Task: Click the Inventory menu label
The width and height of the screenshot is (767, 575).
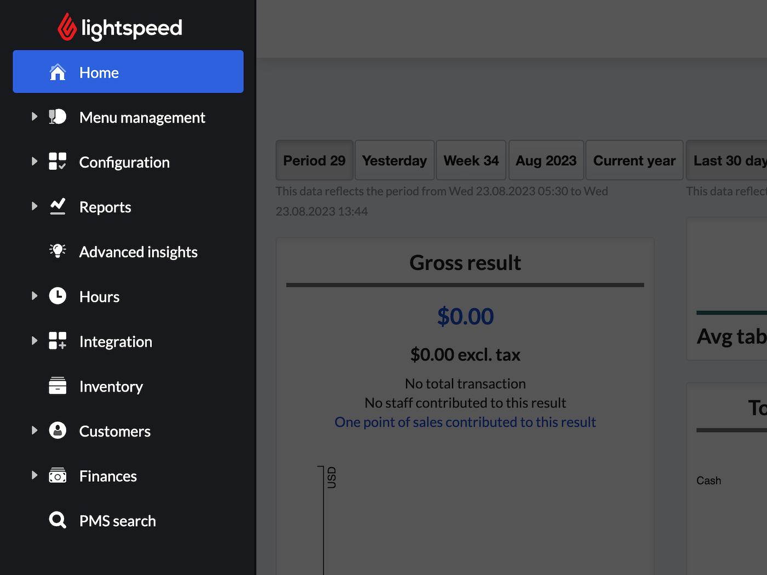Action: pos(111,387)
